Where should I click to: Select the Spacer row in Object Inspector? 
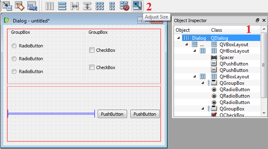(217, 57)
